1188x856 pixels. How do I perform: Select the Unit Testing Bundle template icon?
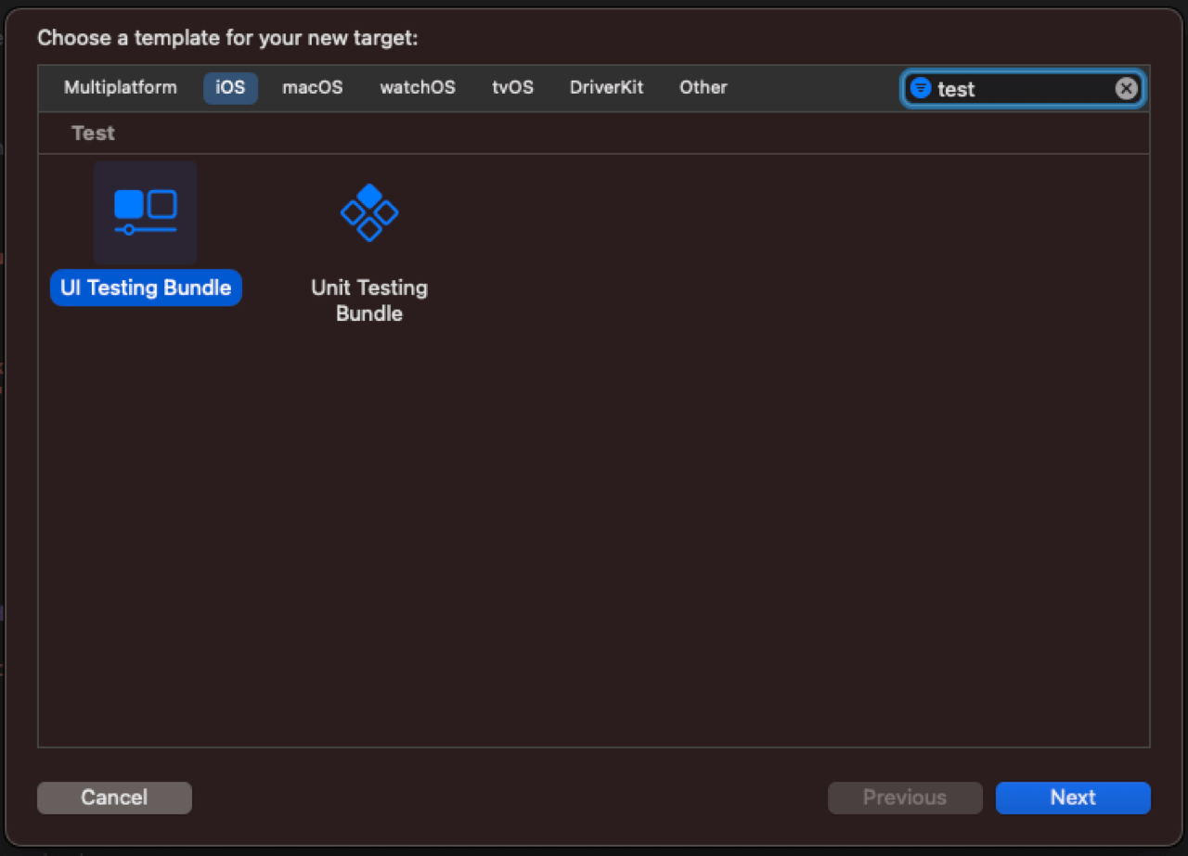click(x=368, y=213)
